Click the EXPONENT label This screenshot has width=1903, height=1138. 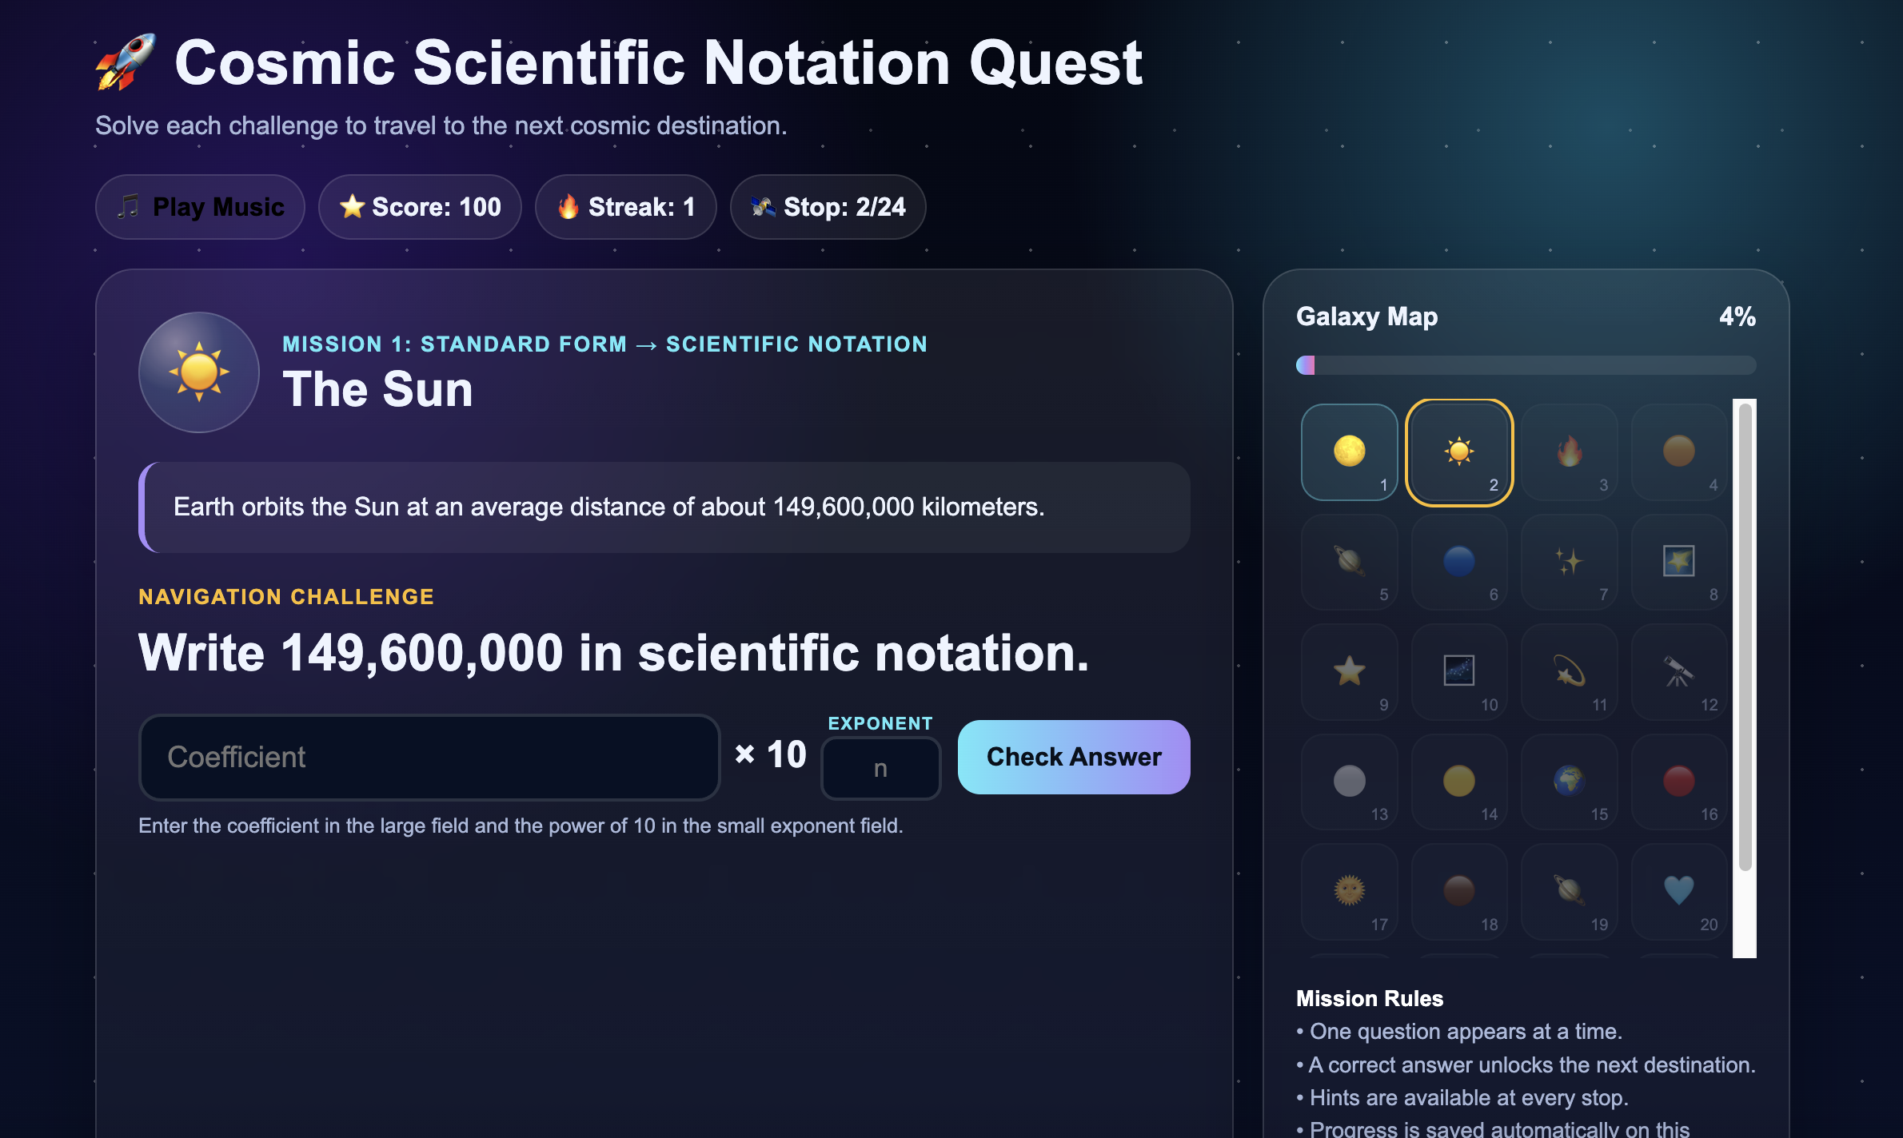[x=880, y=723]
